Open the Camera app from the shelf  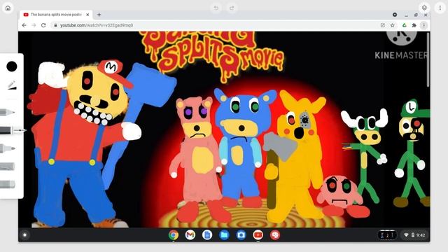tap(241, 235)
